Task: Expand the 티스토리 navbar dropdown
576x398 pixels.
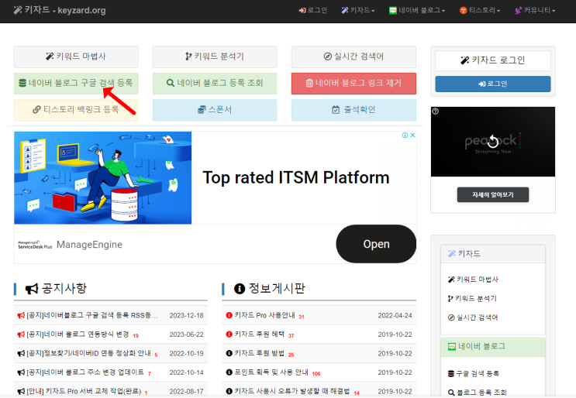Action: 480,10
